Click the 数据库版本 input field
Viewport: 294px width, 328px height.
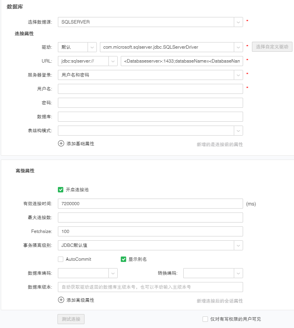pos(150,287)
